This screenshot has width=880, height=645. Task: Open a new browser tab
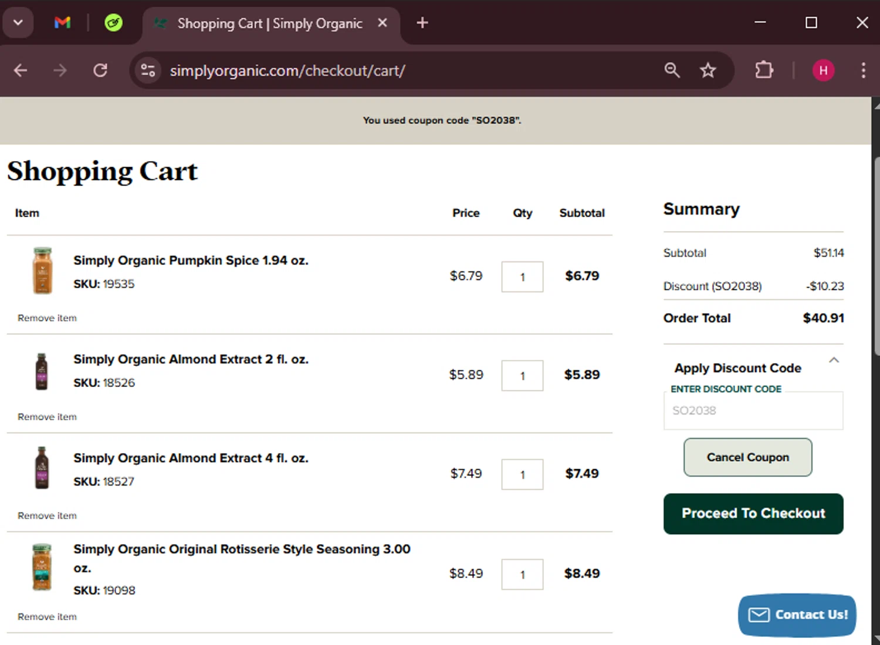[x=422, y=23]
